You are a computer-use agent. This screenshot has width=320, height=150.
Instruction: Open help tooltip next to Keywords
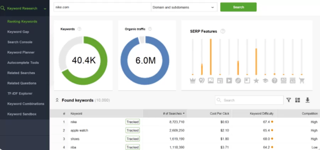click(79, 29)
